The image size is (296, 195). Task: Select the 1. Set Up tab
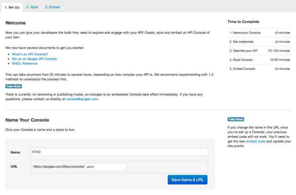point(12,7)
